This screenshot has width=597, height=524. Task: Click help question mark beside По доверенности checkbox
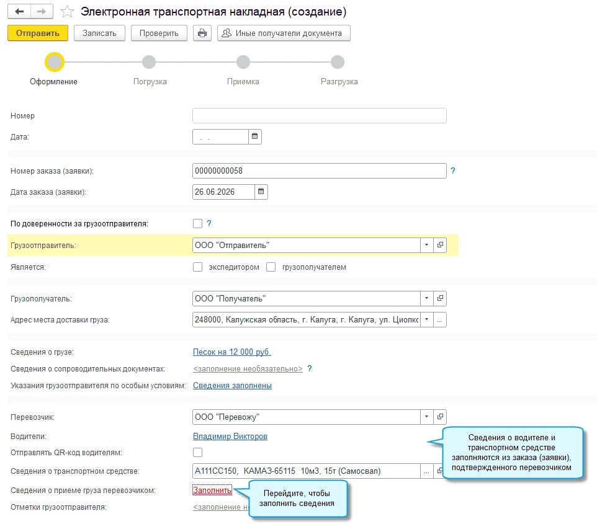[209, 223]
